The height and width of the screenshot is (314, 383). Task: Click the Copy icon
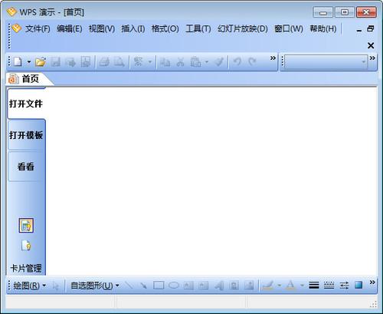tap(165, 62)
